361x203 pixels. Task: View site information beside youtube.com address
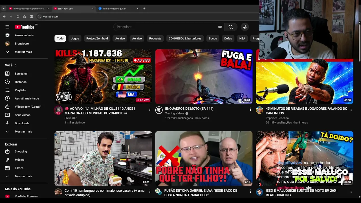(x=39, y=17)
